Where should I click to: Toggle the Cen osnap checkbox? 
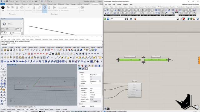pos(21,110)
